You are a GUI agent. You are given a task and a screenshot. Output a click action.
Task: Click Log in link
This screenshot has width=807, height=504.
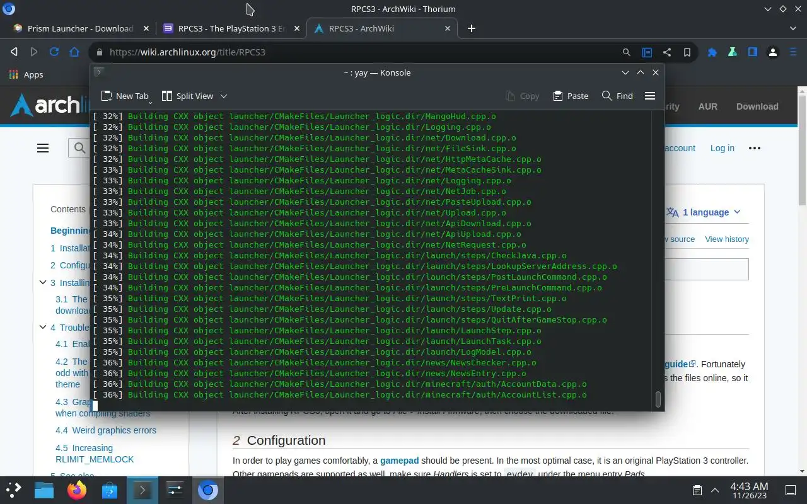722,148
